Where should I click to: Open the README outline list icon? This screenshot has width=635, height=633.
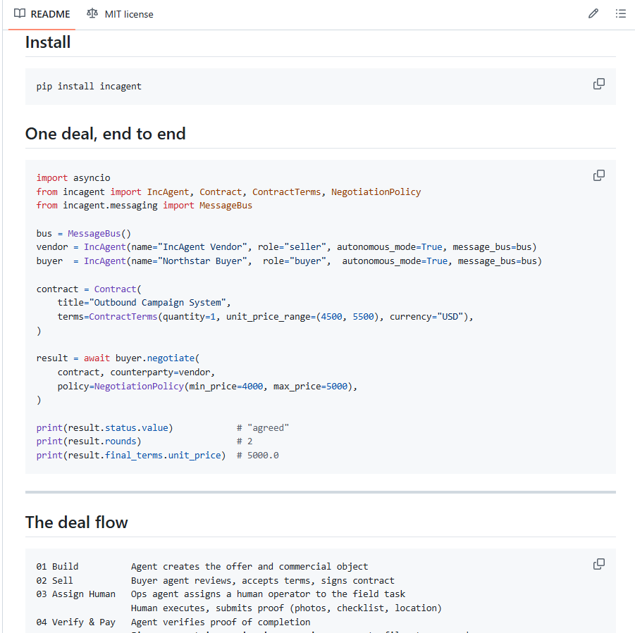pos(620,13)
